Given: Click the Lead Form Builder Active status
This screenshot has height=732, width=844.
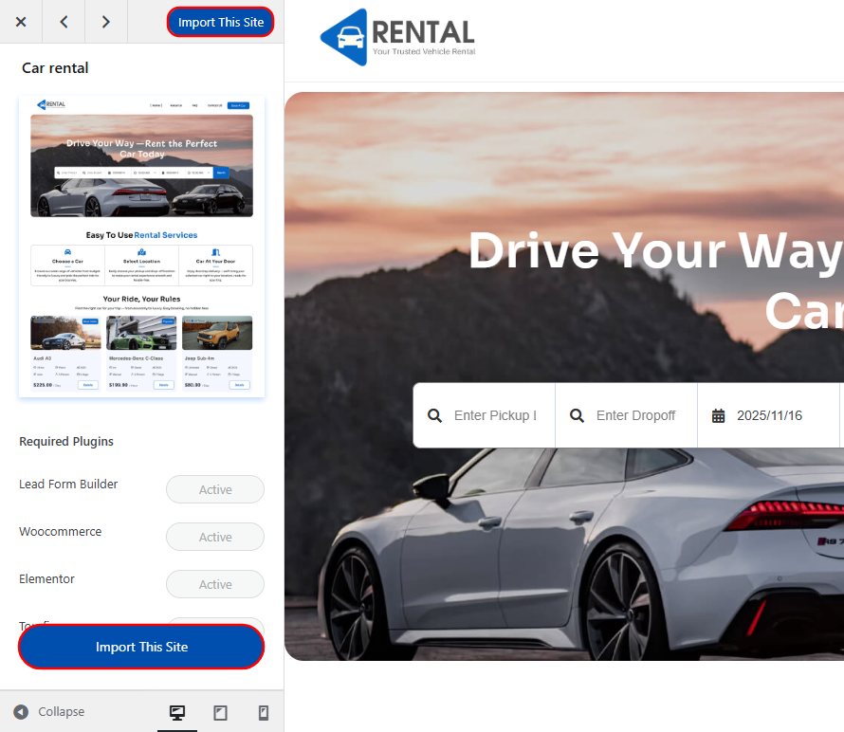Looking at the screenshot, I should coord(215,489).
